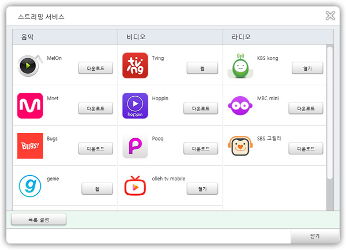Download Pooq with its 다운로드 button
The width and height of the screenshot is (346, 250).
coord(201,149)
